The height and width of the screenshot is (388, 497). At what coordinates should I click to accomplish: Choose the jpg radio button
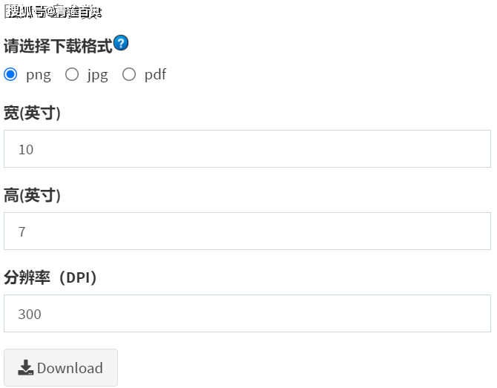72,74
